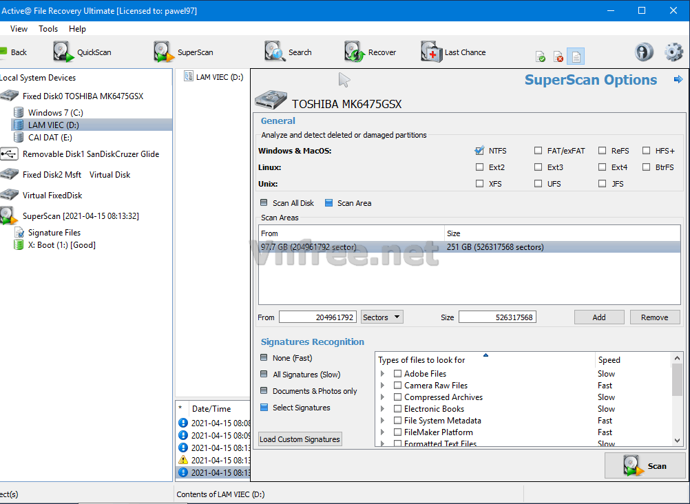The height and width of the screenshot is (504, 690).
Task: Check the Ext4 file system option
Action: 602,167
